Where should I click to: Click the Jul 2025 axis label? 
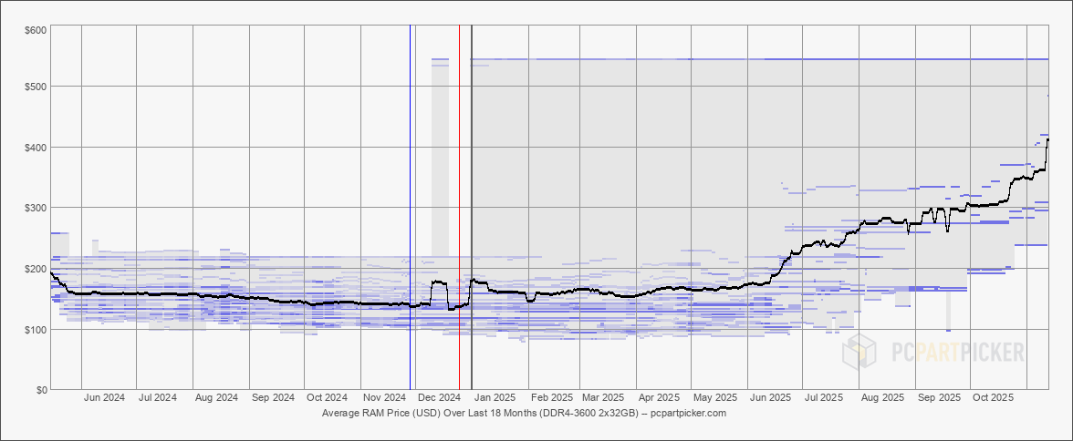coord(824,397)
